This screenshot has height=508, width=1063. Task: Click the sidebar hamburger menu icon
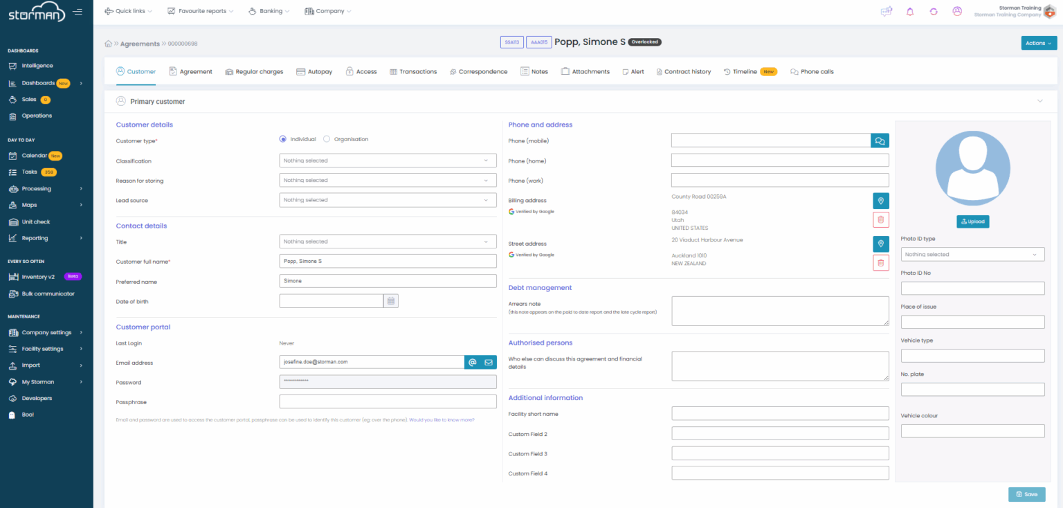(x=78, y=12)
